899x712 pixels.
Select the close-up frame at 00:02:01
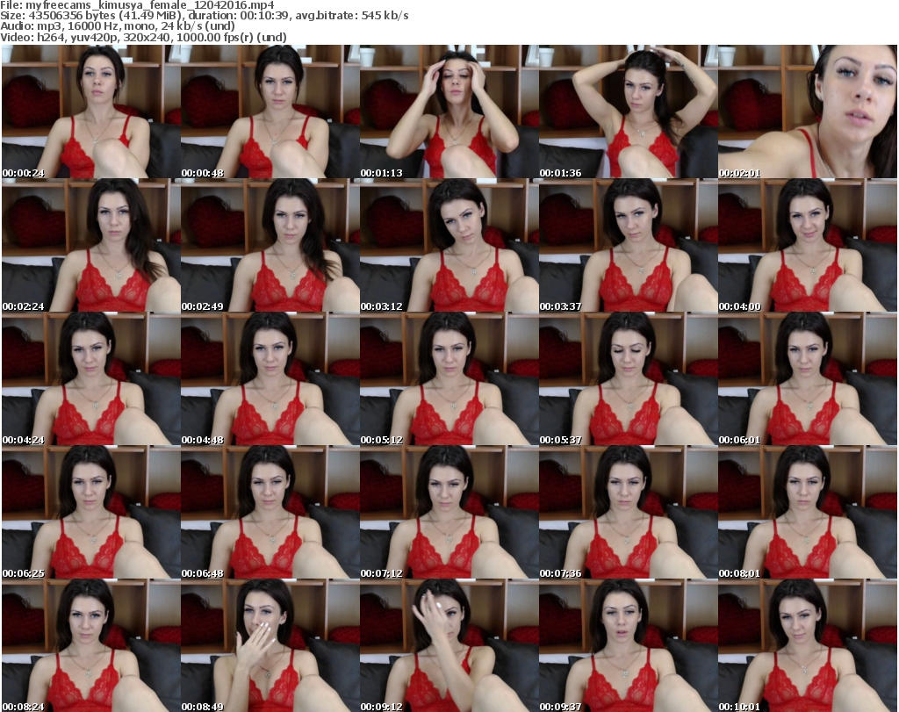(807, 112)
